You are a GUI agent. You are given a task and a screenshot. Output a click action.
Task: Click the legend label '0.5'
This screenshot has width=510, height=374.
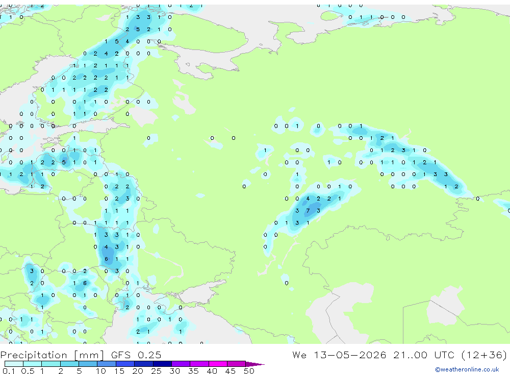28,371
